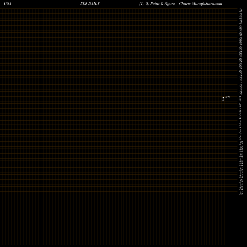Click the USA header label
The image size is (247, 247).
tap(8, 4)
